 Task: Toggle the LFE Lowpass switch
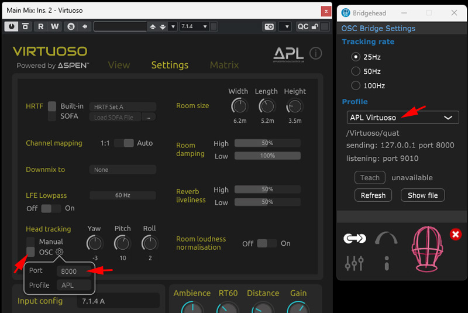pyautogui.click(x=50, y=208)
